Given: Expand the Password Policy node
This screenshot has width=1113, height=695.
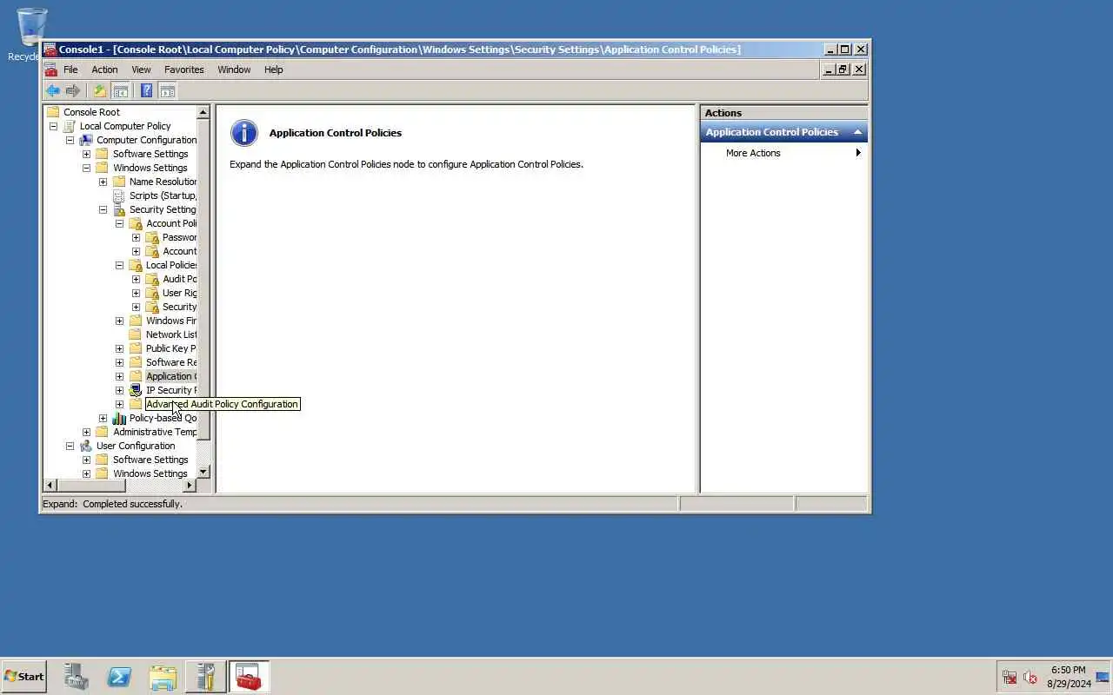Looking at the screenshot, I should (x=136, y=237).
